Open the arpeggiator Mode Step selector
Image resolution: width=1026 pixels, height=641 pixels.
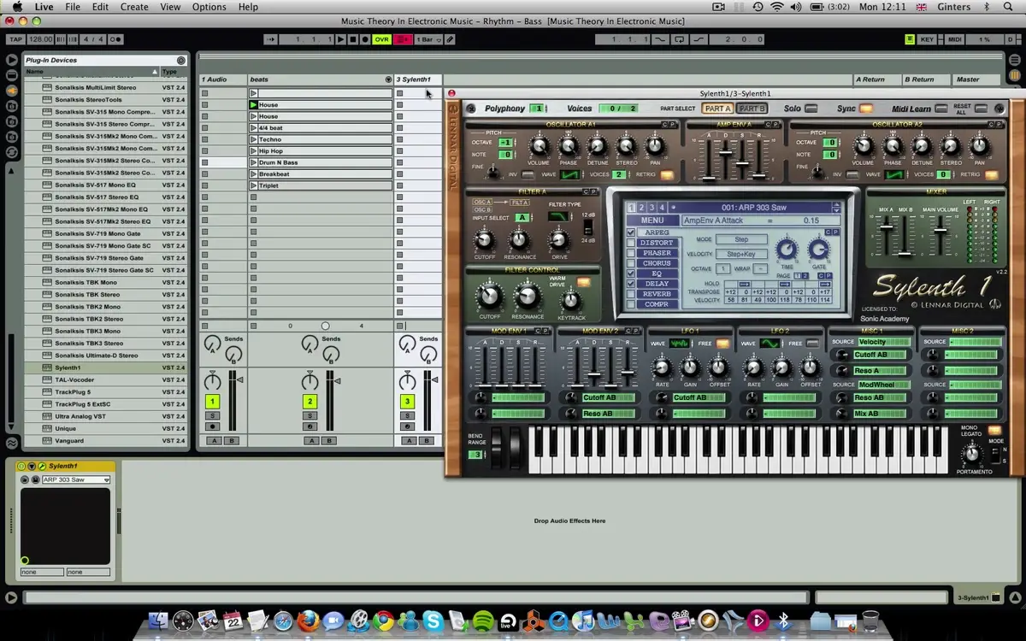click(x=741, y=240)
